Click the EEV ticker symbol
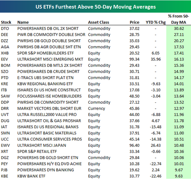This screenshot has width=191, height=179. [4, 59]
